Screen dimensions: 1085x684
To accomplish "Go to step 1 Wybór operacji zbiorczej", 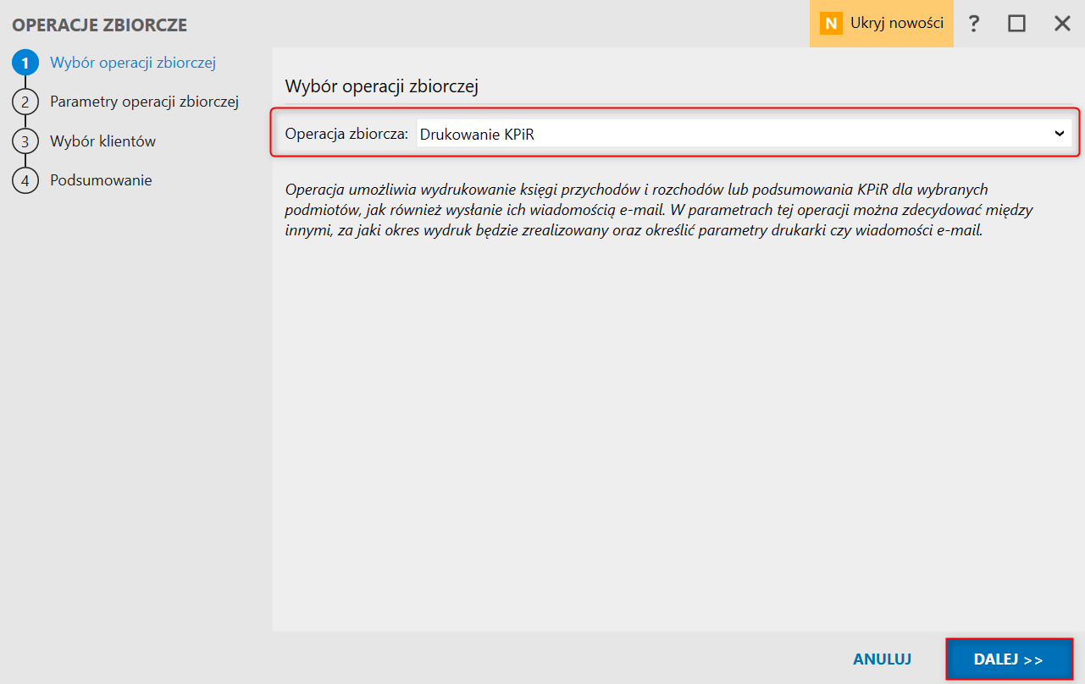I will (133, 62).
